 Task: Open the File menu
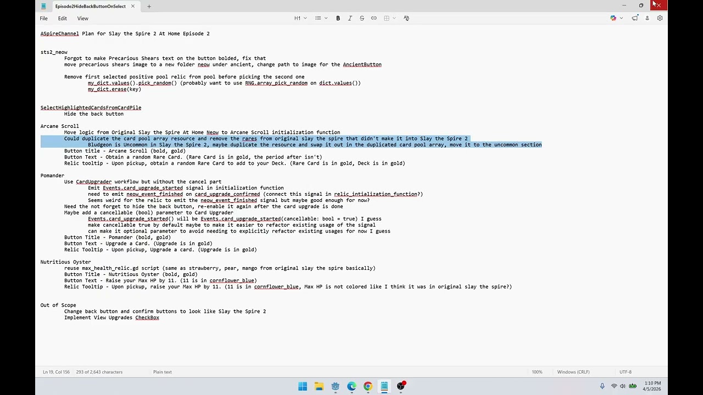pos(43,19)
